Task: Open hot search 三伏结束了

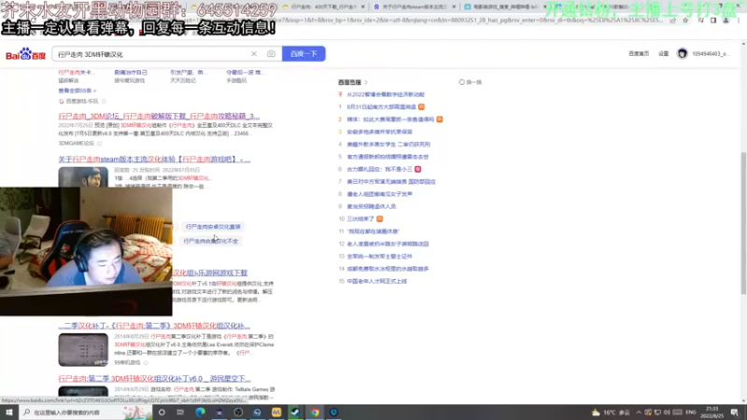Action: pyautogui.click(x=360, y=218)
